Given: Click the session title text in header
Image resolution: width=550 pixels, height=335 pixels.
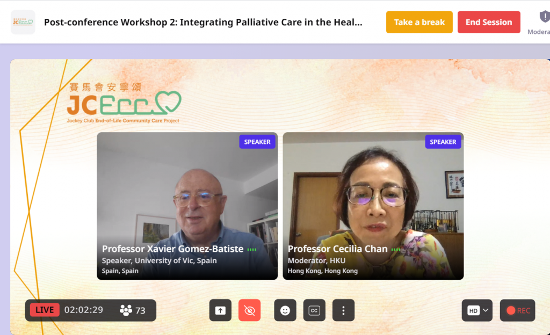Looking at the screenshot, I should (203, 22).
